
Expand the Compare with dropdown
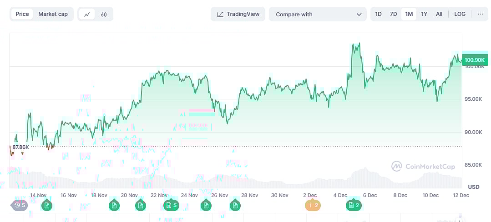tap(318, 14)
